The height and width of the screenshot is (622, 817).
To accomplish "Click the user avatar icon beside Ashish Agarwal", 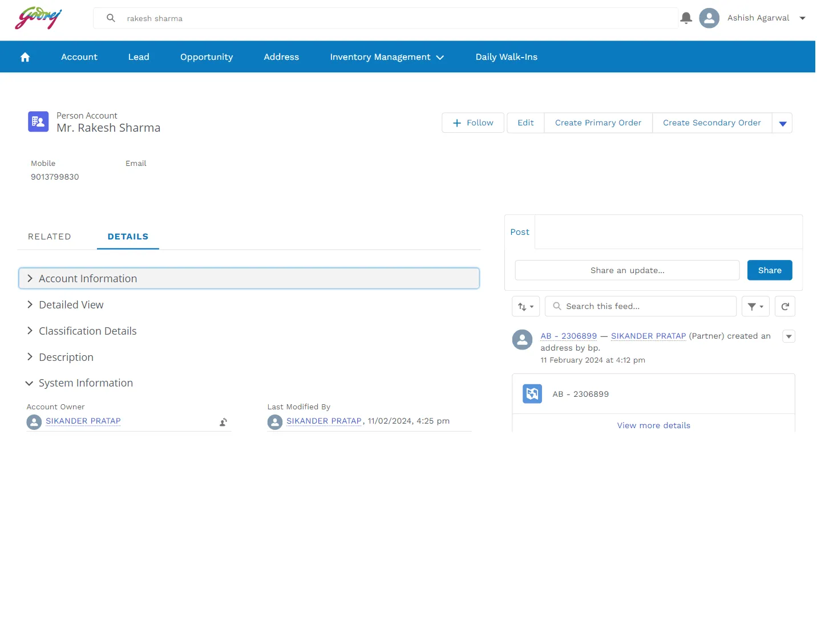I will click(709, 18).
